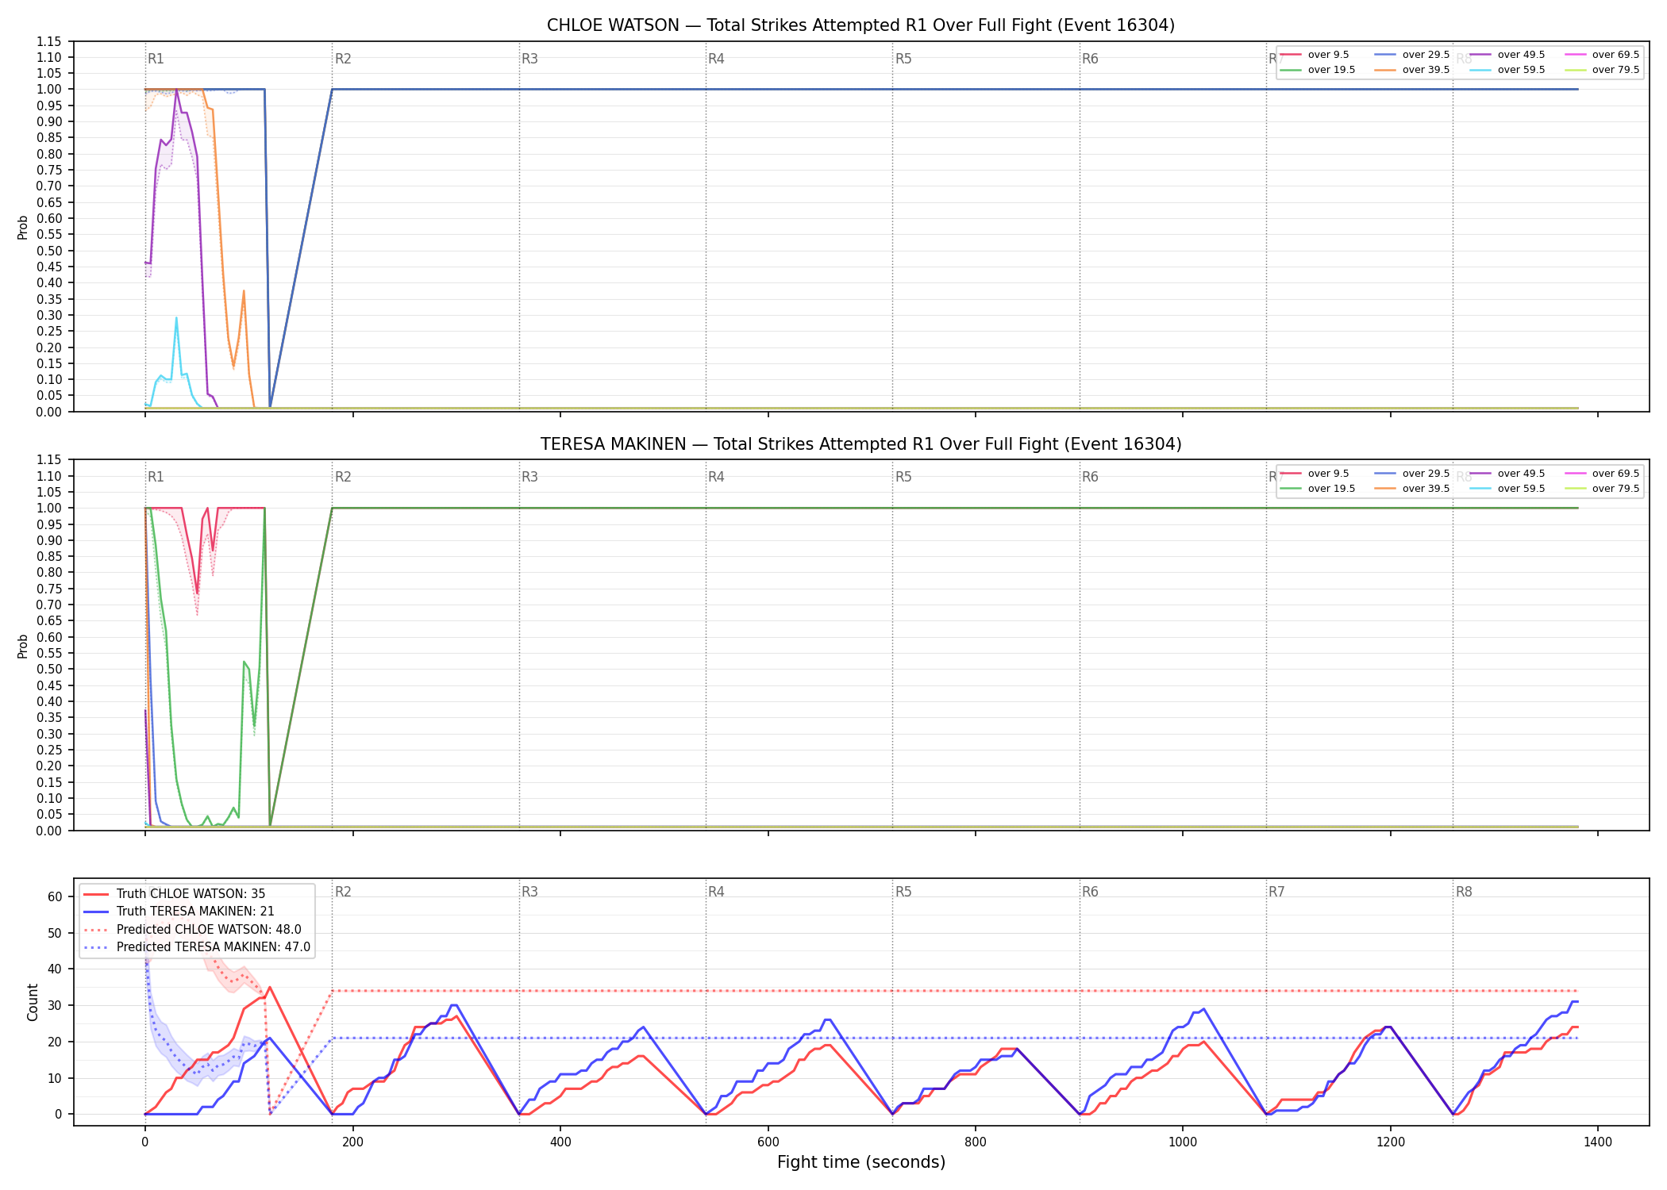Click R4 marker in bottom Count chart
Viewport: 1667px width, 1190px height.
716,892
